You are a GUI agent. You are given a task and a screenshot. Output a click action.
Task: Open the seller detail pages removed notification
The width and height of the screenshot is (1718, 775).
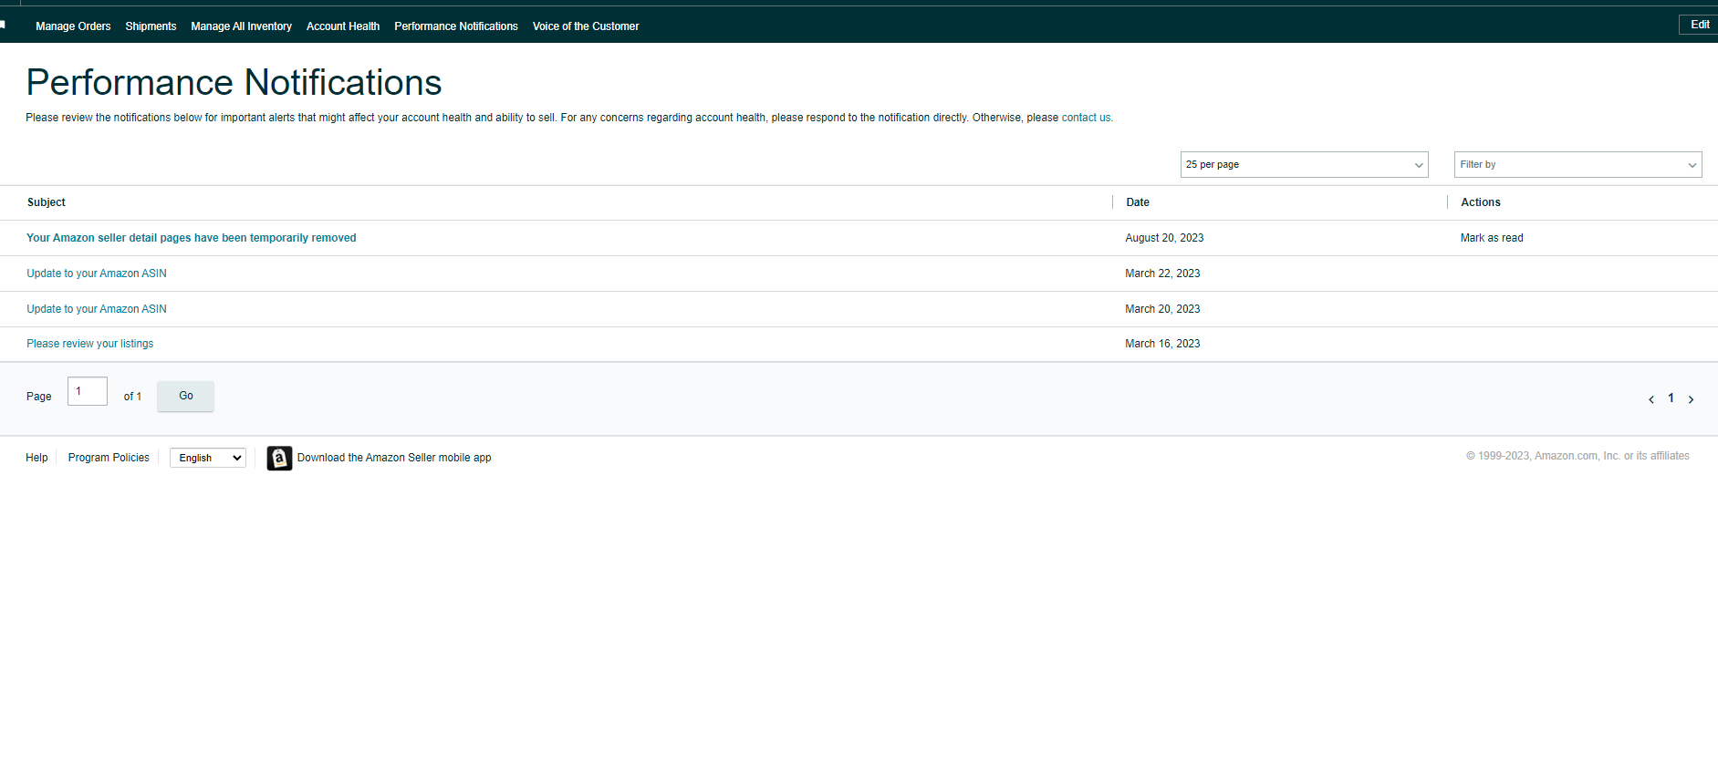[x=192, y=238]
